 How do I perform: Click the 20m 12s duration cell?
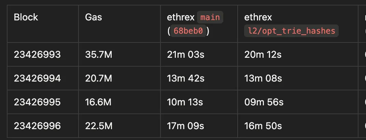coord(263,54)
